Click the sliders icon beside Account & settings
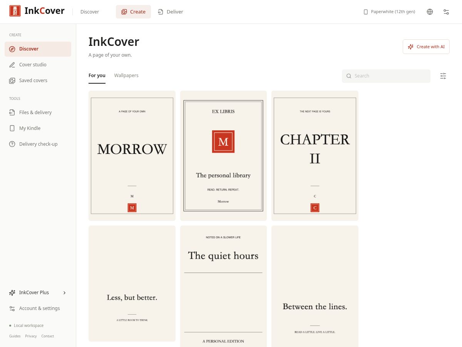 [x=12, y=308]
